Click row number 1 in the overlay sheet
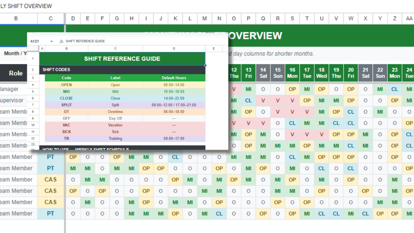 [33, 58]
